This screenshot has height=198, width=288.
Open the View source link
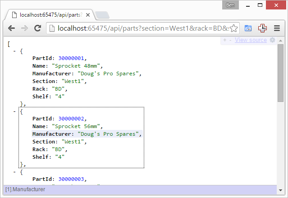[251, 40]
